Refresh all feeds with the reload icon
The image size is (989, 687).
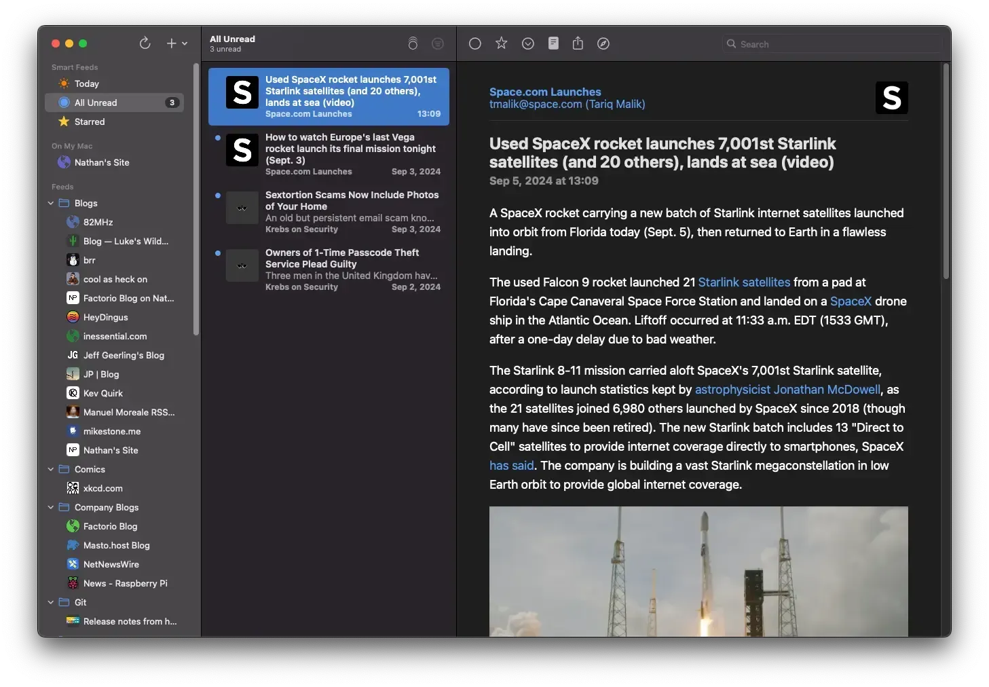coord(145,43)
